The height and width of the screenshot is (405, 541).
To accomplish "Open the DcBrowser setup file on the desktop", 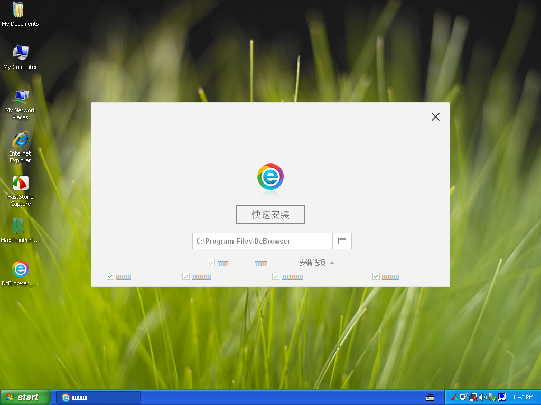I will click(20, 269).
